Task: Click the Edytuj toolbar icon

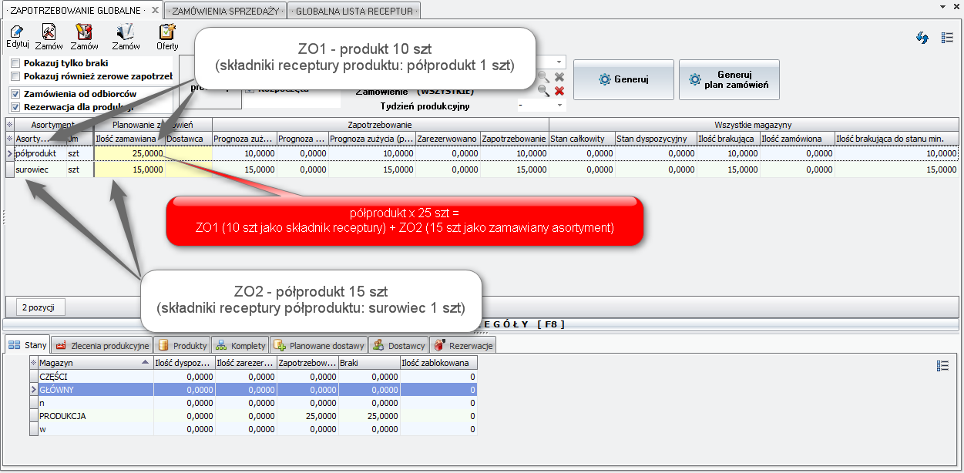Action: pos(17,32)
